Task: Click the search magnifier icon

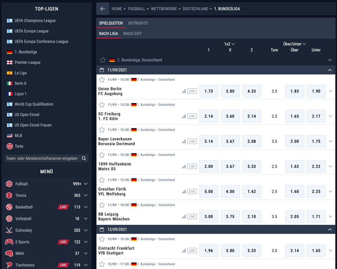Action: click(x=84, y=158)
